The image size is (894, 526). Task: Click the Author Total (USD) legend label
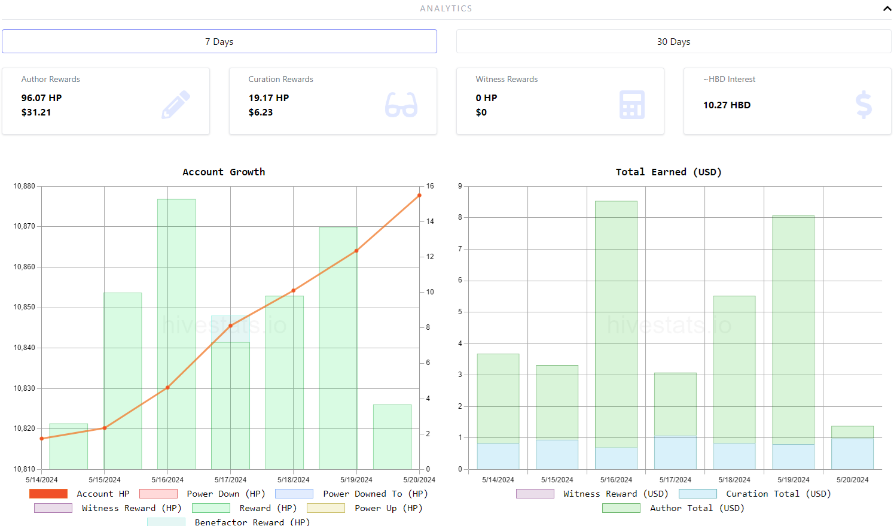pos(697,508)
